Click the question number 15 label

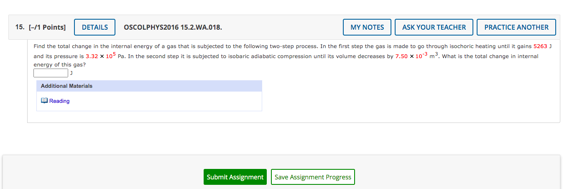[x=20, y=27]
